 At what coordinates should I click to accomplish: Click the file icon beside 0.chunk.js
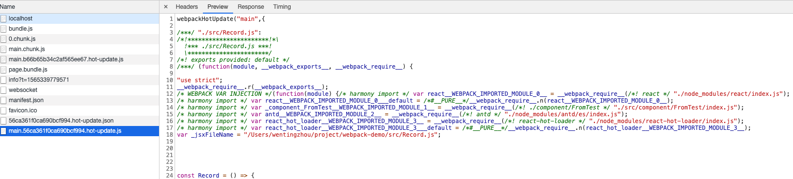point(3,39)
